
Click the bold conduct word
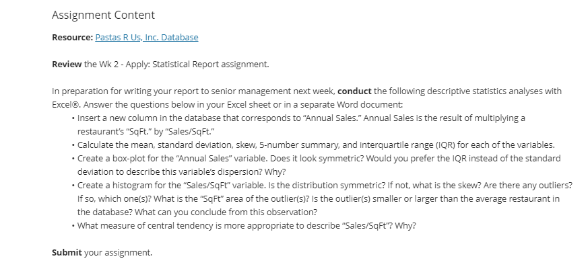354,91
